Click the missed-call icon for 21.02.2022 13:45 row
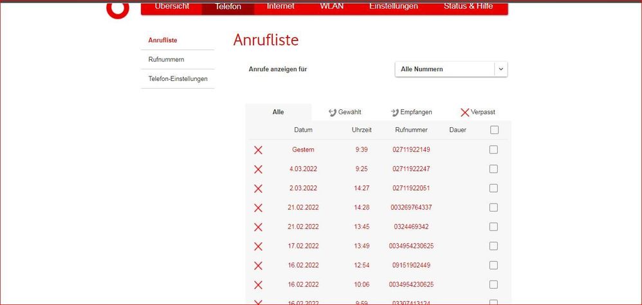Screen dimensions: 642x305 [x=258, y=227]
